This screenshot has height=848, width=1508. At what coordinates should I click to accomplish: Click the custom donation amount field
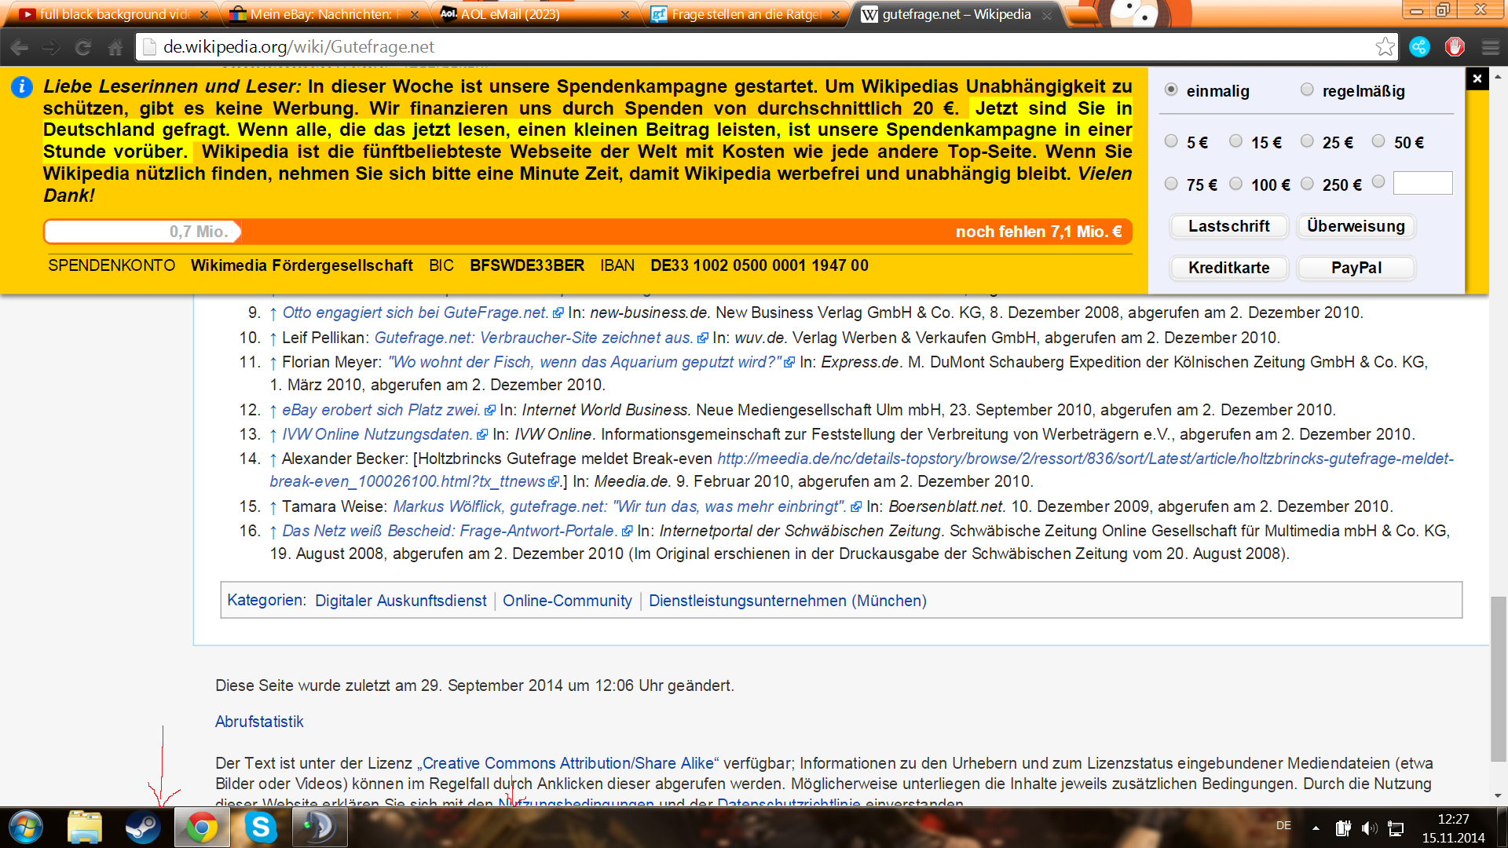click(1422, 184)
